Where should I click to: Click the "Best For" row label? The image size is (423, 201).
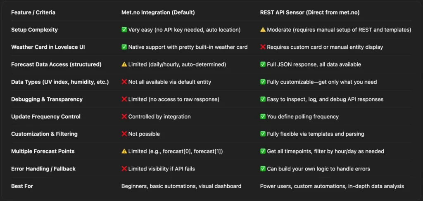click(22, 186)
